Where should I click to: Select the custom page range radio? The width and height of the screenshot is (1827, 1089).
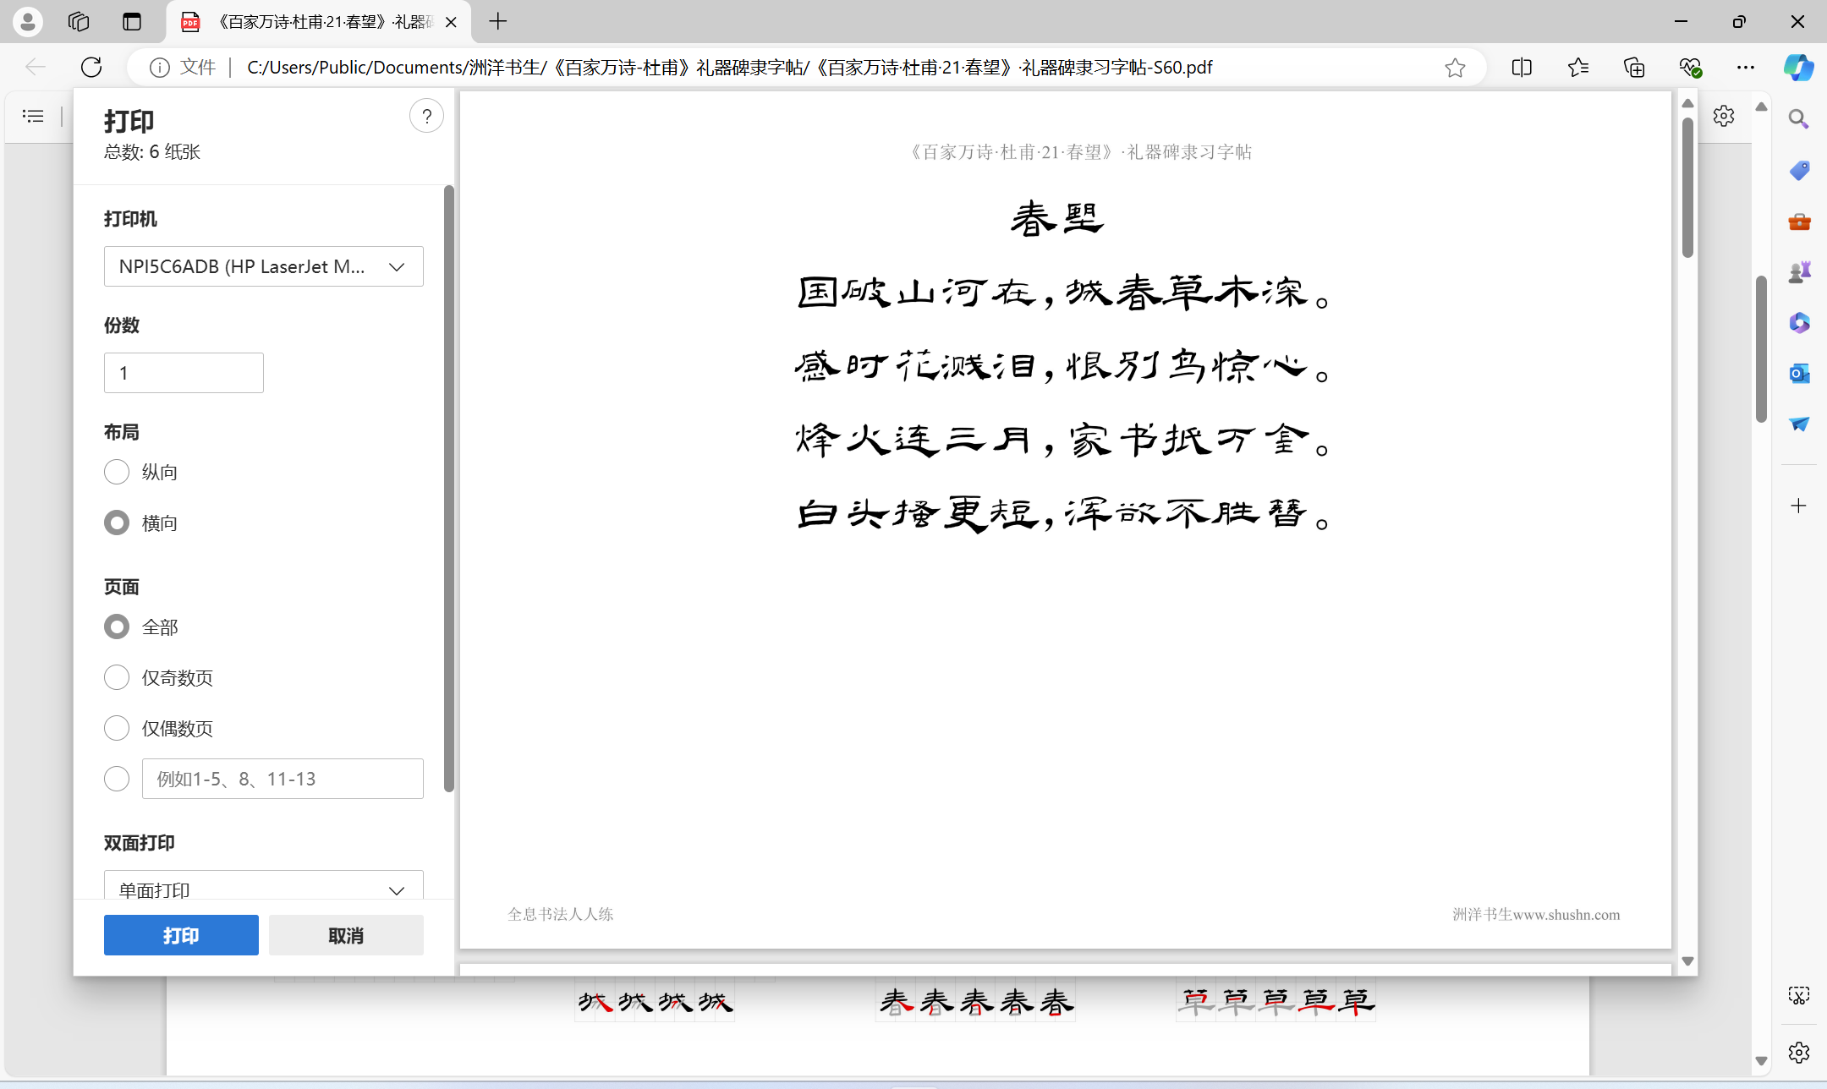click(x=117, y=779)
